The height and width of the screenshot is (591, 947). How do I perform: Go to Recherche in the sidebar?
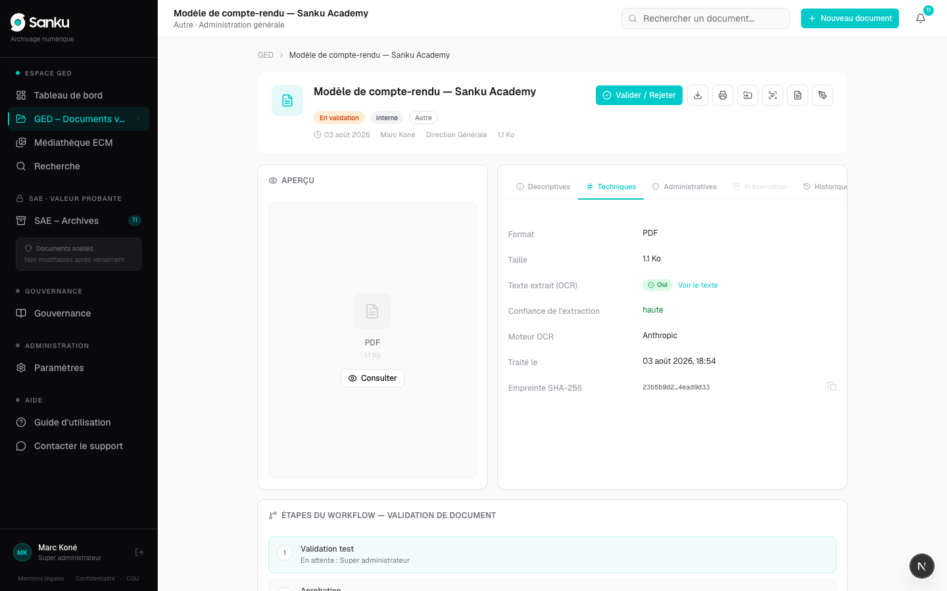(x=79, y=166)
